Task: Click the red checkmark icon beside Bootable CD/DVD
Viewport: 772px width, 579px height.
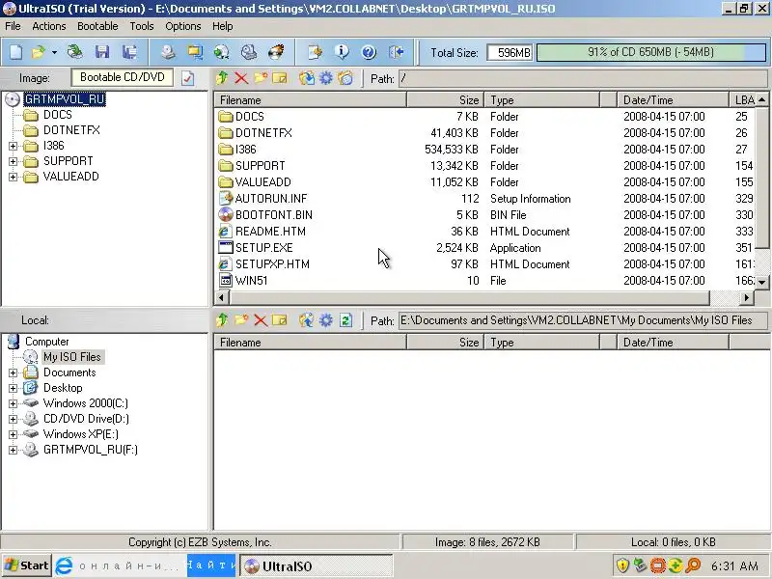Action: tap(187, 78)
